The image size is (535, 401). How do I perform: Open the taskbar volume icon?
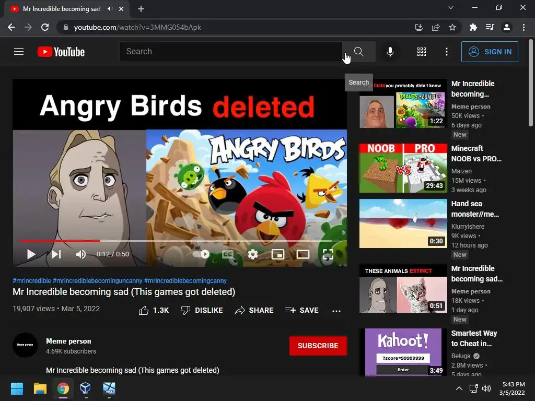pyautogui.click(x=486, y=388)
